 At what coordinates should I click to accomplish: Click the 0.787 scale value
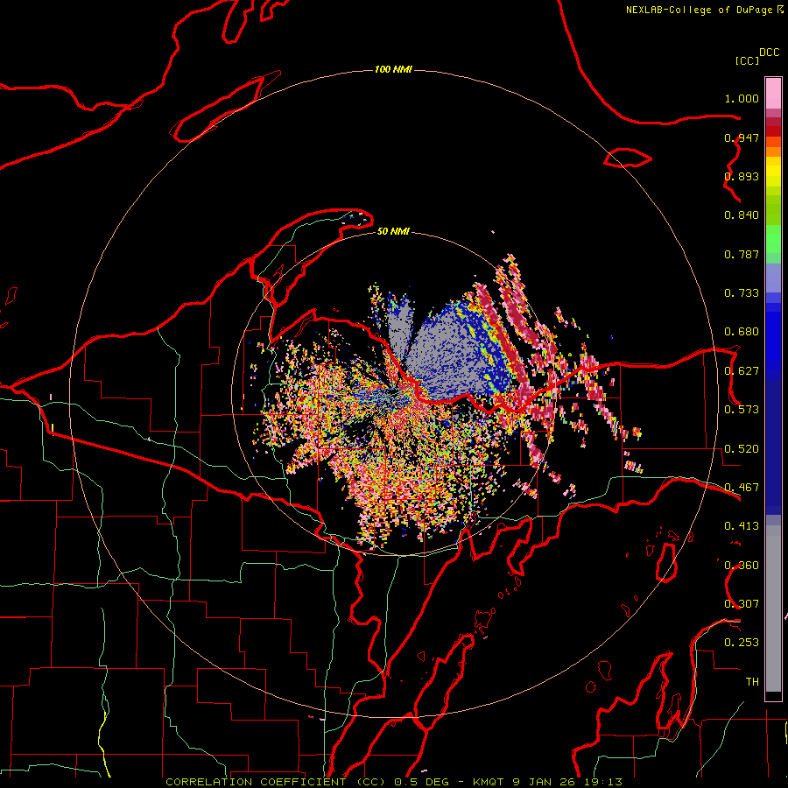742,254
